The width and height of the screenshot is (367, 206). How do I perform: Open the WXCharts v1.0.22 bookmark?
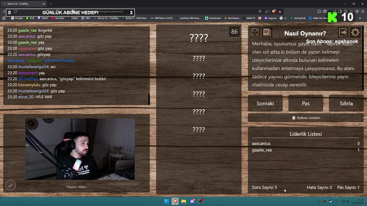[161, 18]
